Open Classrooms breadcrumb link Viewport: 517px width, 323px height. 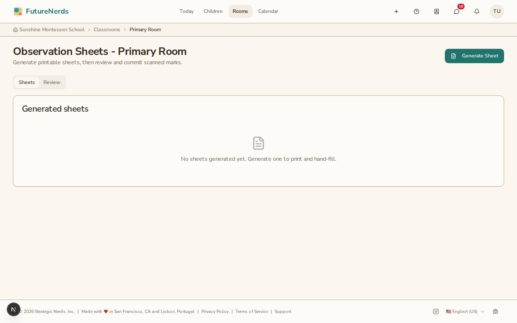coord(107,30)
